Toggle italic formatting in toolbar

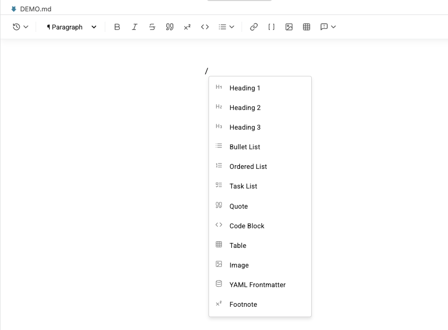[135, 27]
